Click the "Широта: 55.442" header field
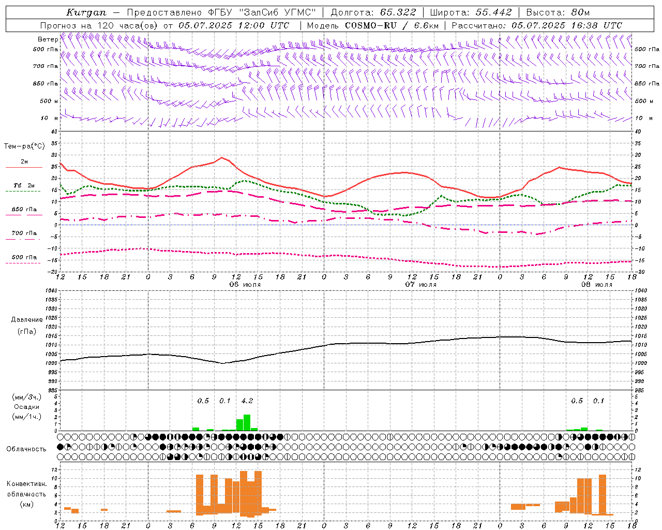 471,12
